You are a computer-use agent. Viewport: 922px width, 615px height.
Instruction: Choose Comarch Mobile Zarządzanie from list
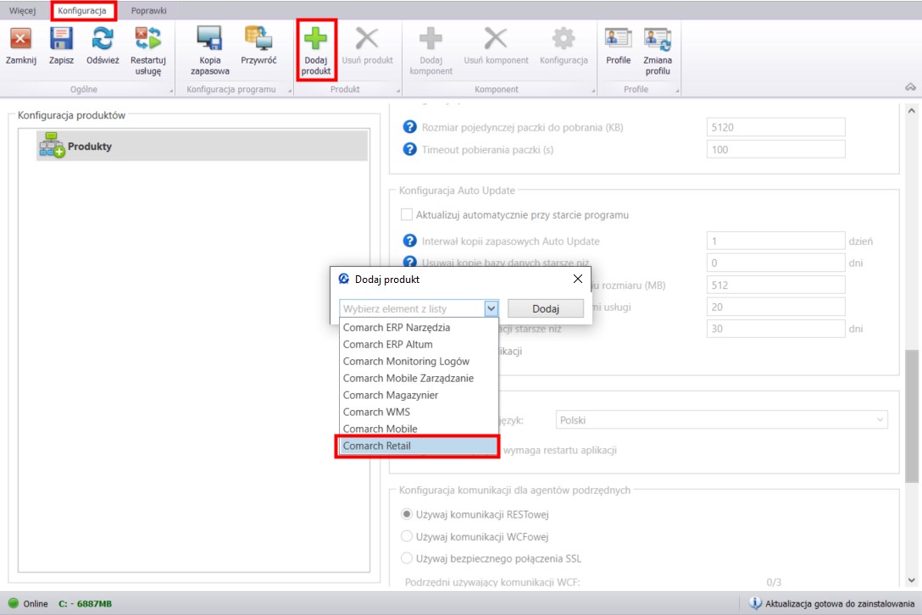coord(419,378)
